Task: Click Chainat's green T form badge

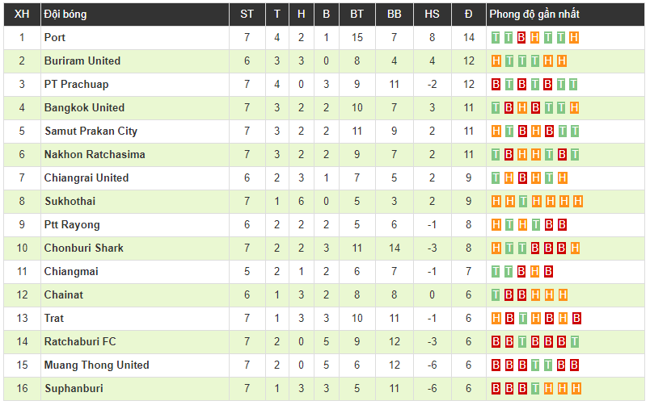Action: pos(496,294)
